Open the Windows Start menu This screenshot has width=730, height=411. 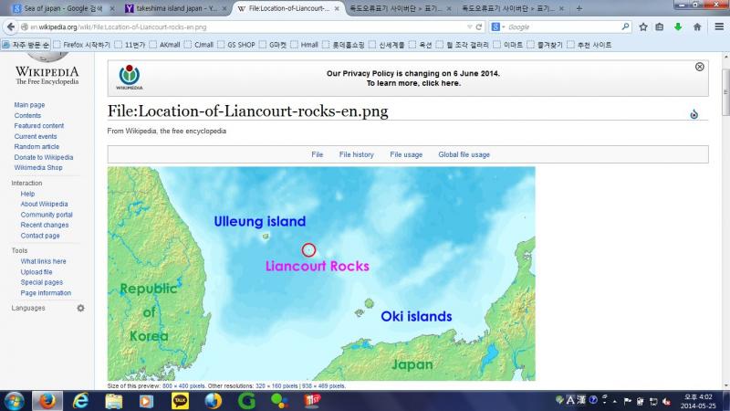click(x=14, y=401)
